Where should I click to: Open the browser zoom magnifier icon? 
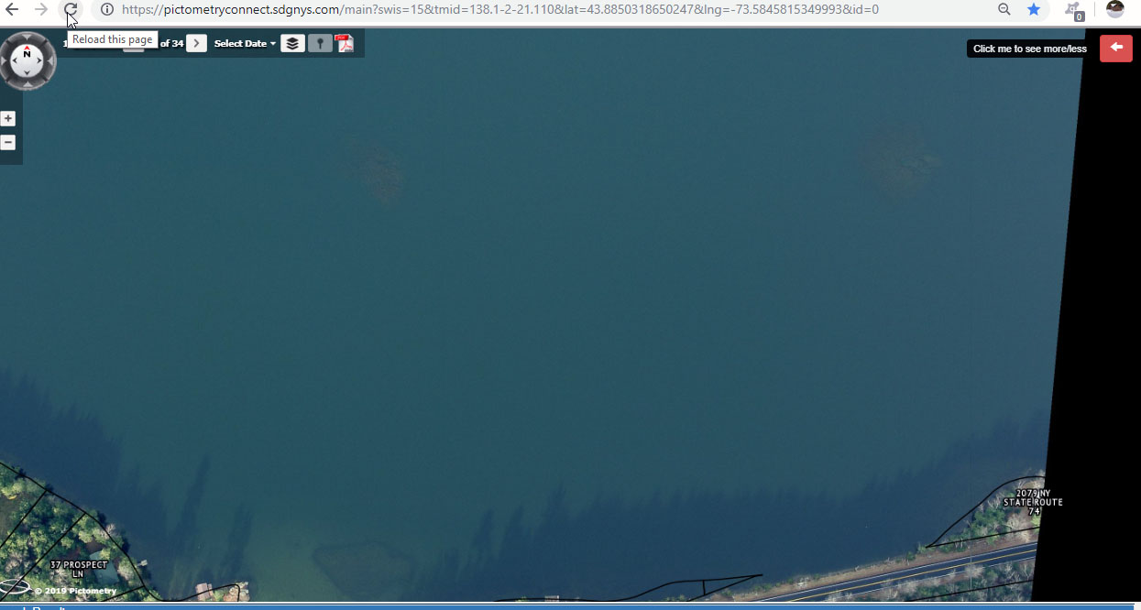[1004, 9]
